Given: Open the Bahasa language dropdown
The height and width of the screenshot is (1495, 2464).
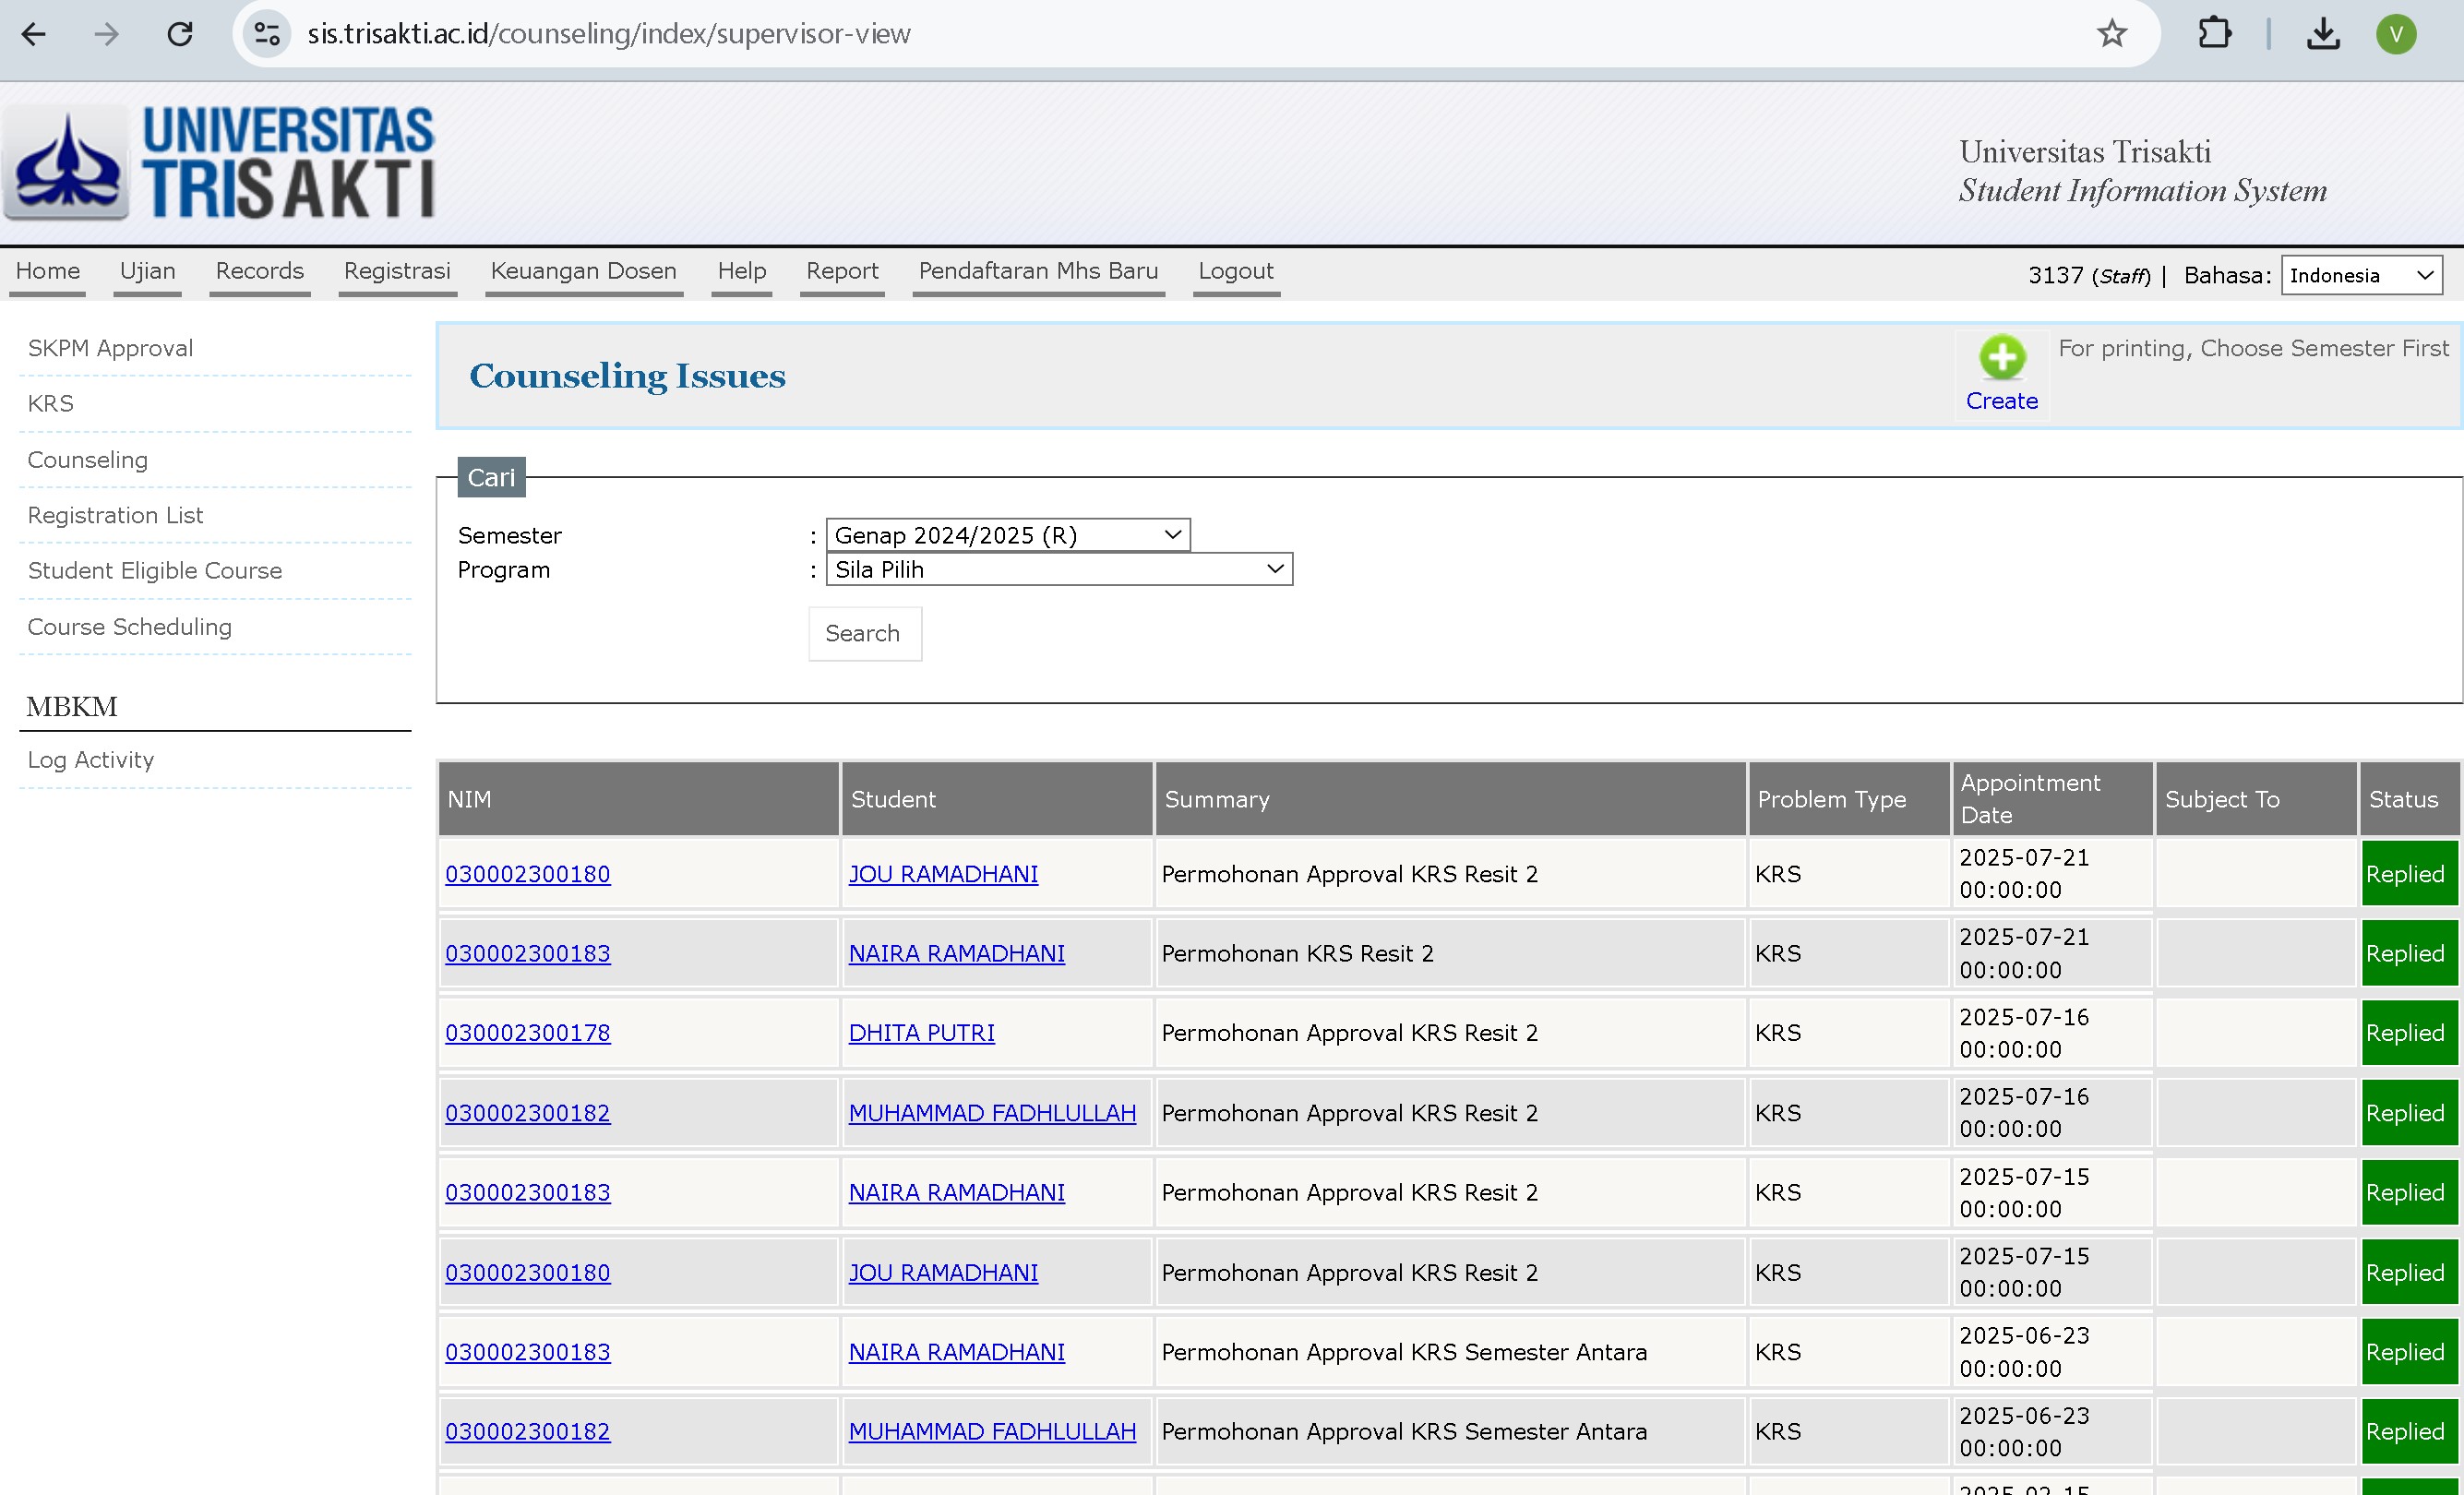Looking at the screenshot, I should click(2362, 275).
